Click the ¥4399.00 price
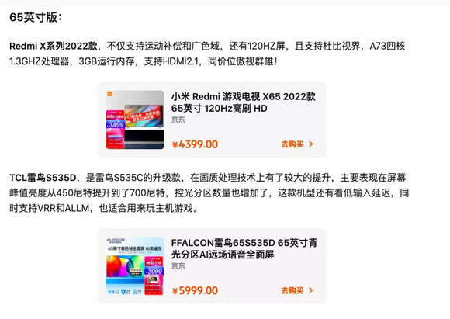The width and height of the screenshot is (450, 319). pos(195,144)
